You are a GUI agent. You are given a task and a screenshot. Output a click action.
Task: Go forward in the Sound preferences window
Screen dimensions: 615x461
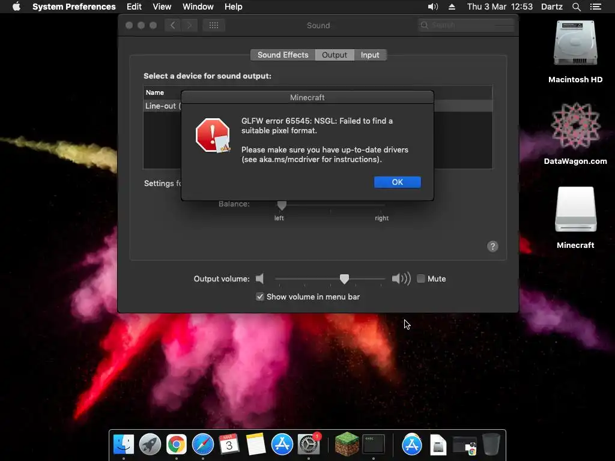pos(189,25)
